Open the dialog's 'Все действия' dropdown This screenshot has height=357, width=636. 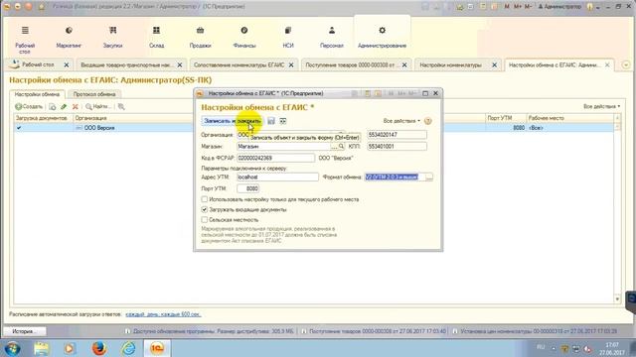coord(401,121)
